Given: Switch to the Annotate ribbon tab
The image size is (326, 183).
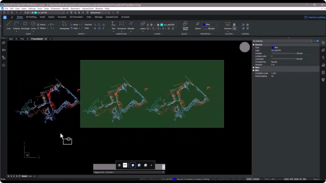Looking at the screenshot, I should point(62,17).
